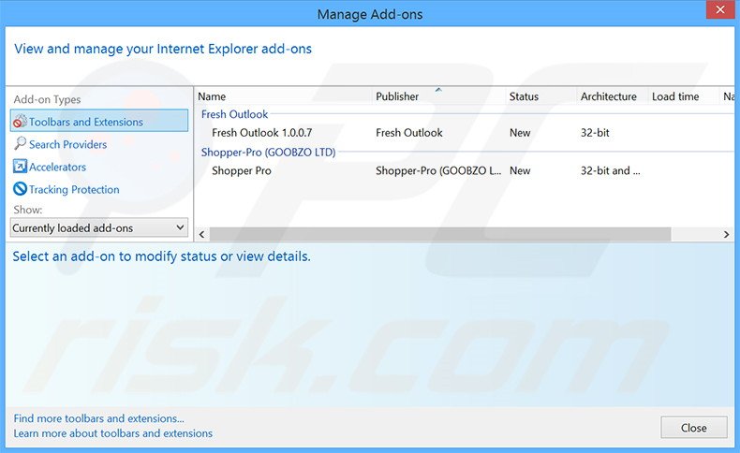Click the 32-bit and ... architecture cell
This screenshot has width=740, height=453.
[x=610, y=170]
